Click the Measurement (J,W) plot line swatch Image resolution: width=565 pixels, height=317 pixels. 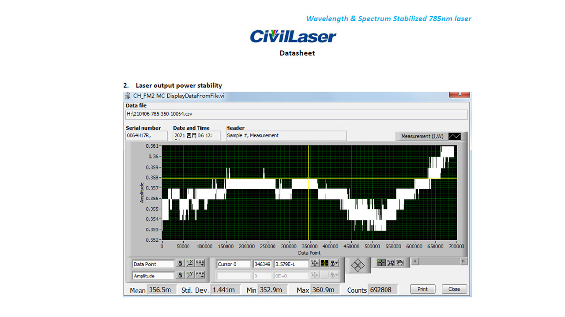pyautogui.click(x=454, y=137)
